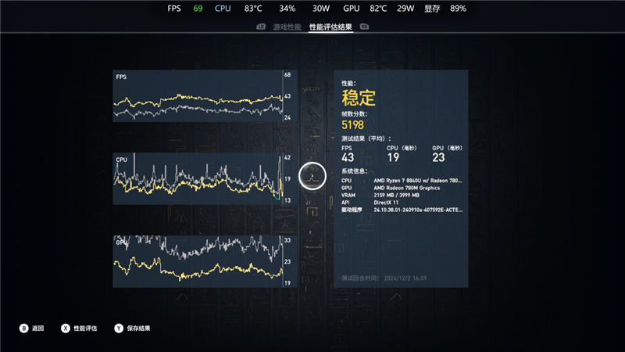
Task: Click the FPS graph panel
Action: click(x=205, y=95)
